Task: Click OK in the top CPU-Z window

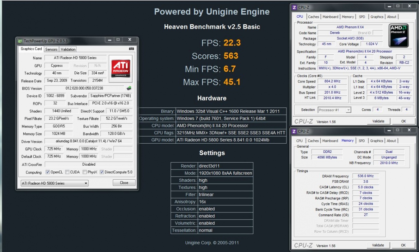Action: tap(403, 121)
